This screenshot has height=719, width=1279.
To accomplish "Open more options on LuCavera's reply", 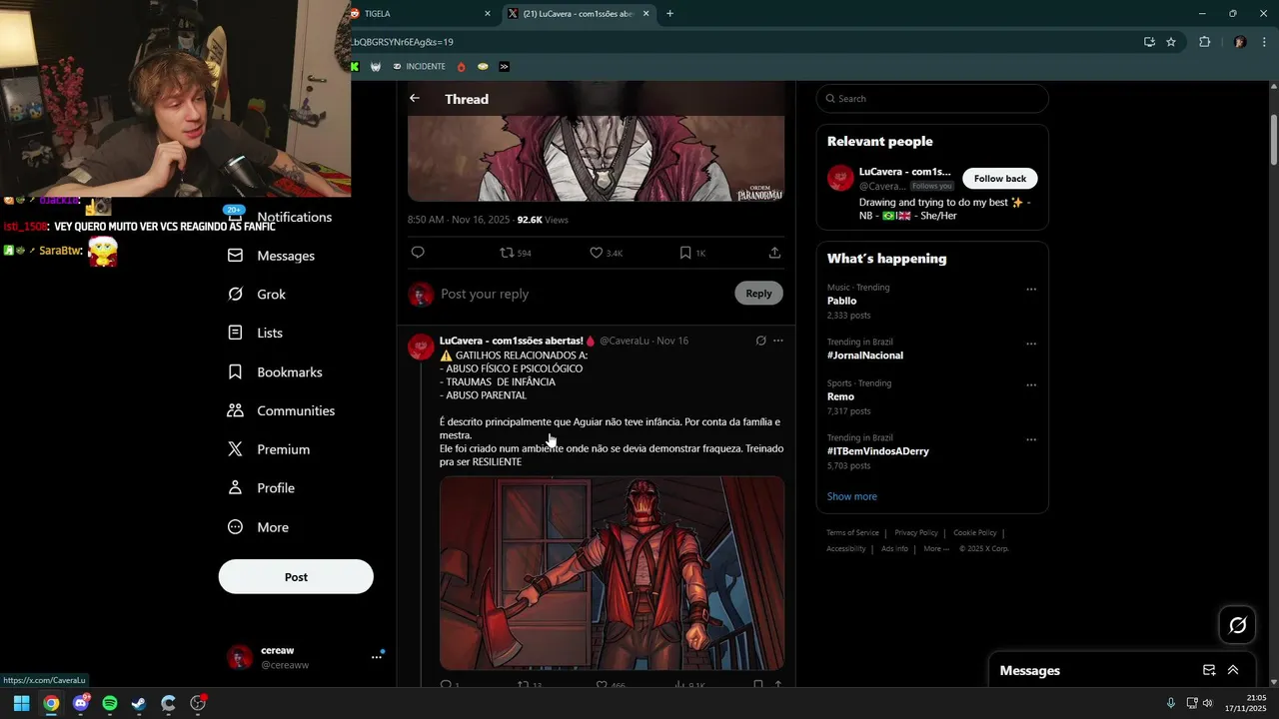I will pyautogui.click(x=778, y=341).
